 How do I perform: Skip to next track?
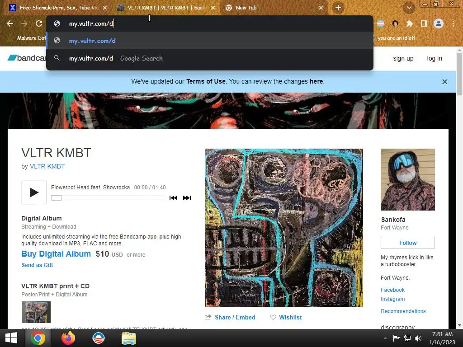187,198
